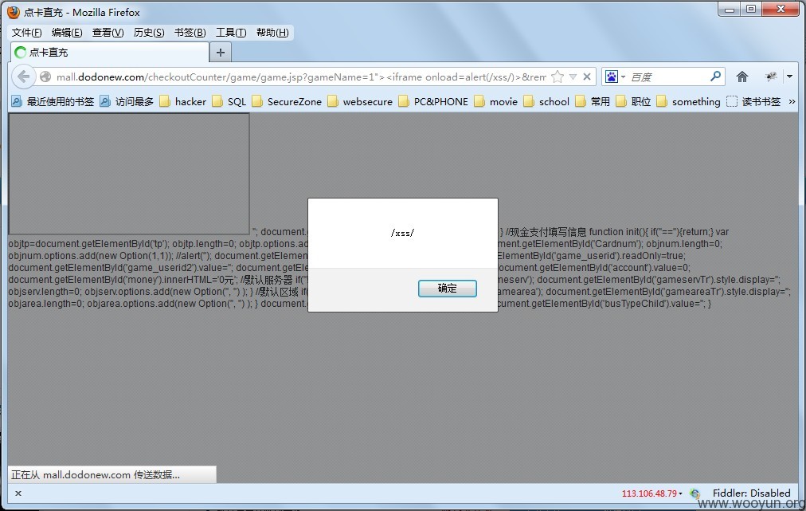Open the SecureZone bookmark folder
The image size is (806, 511).
[287, 101]
